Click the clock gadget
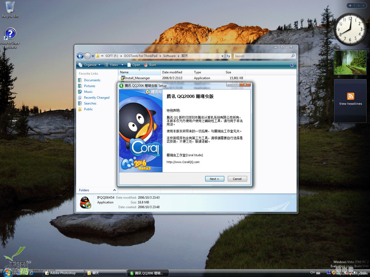Screen dimensions: 370x277 pos(350,29)
